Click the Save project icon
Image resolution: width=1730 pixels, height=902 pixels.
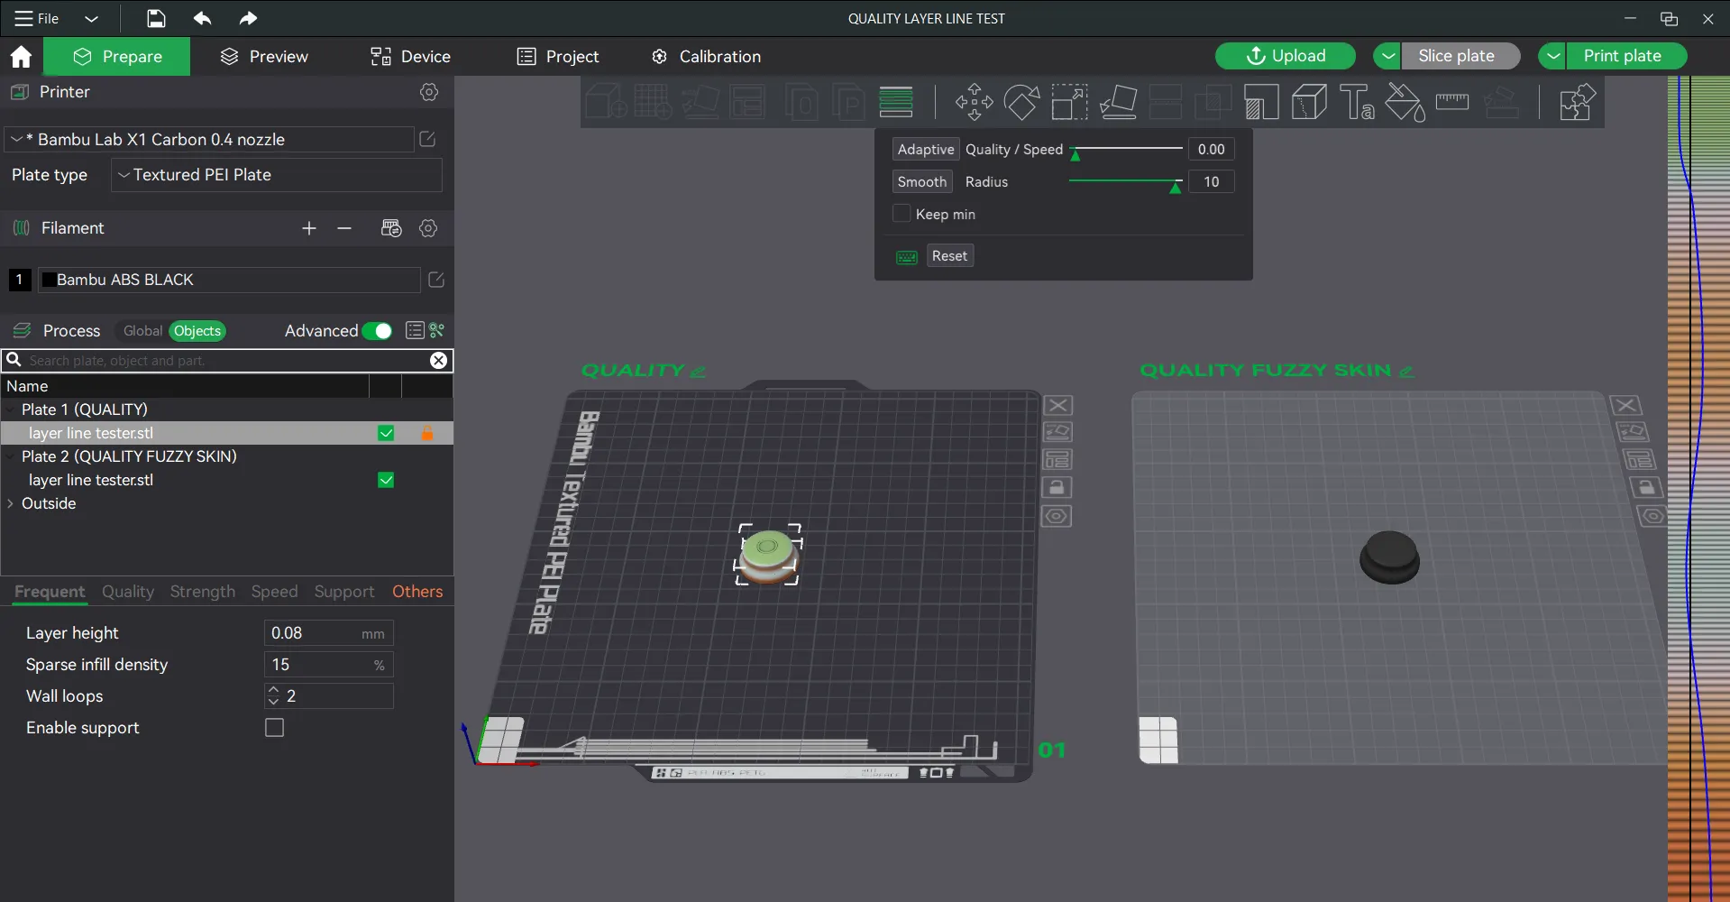(x=156, y=18)
